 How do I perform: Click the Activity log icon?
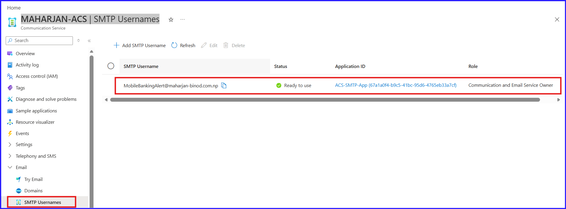click(x=10, y=65)
